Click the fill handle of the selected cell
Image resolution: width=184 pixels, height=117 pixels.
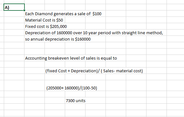[x=24, y=10]
